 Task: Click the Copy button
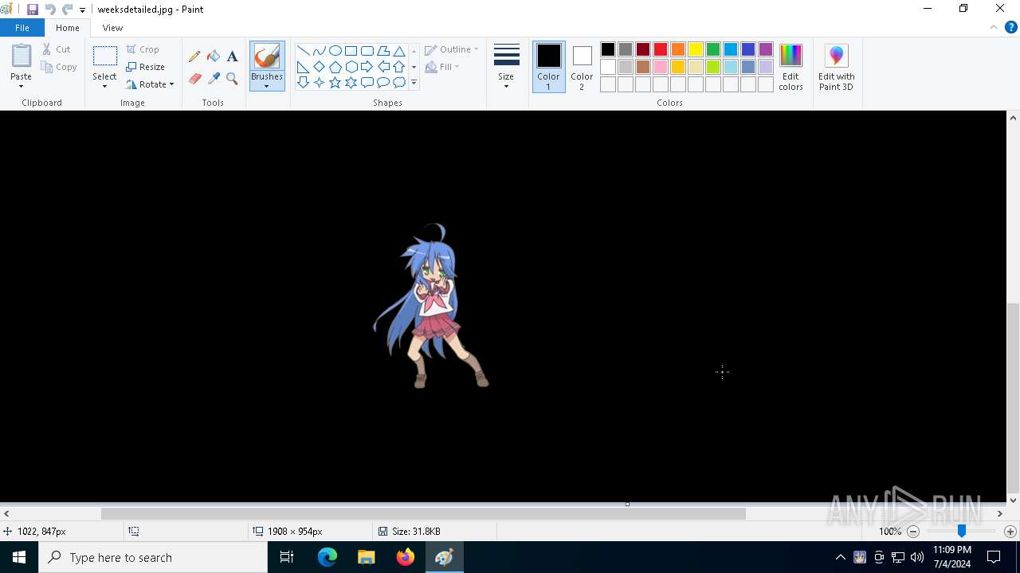(x=60, y=67)
